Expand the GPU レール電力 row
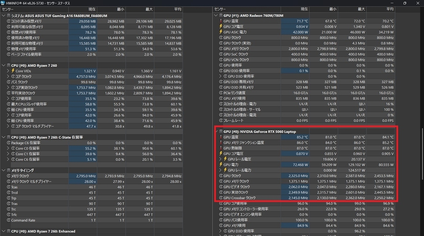Screen dimensions: 424x236 (x=220, y=170)
